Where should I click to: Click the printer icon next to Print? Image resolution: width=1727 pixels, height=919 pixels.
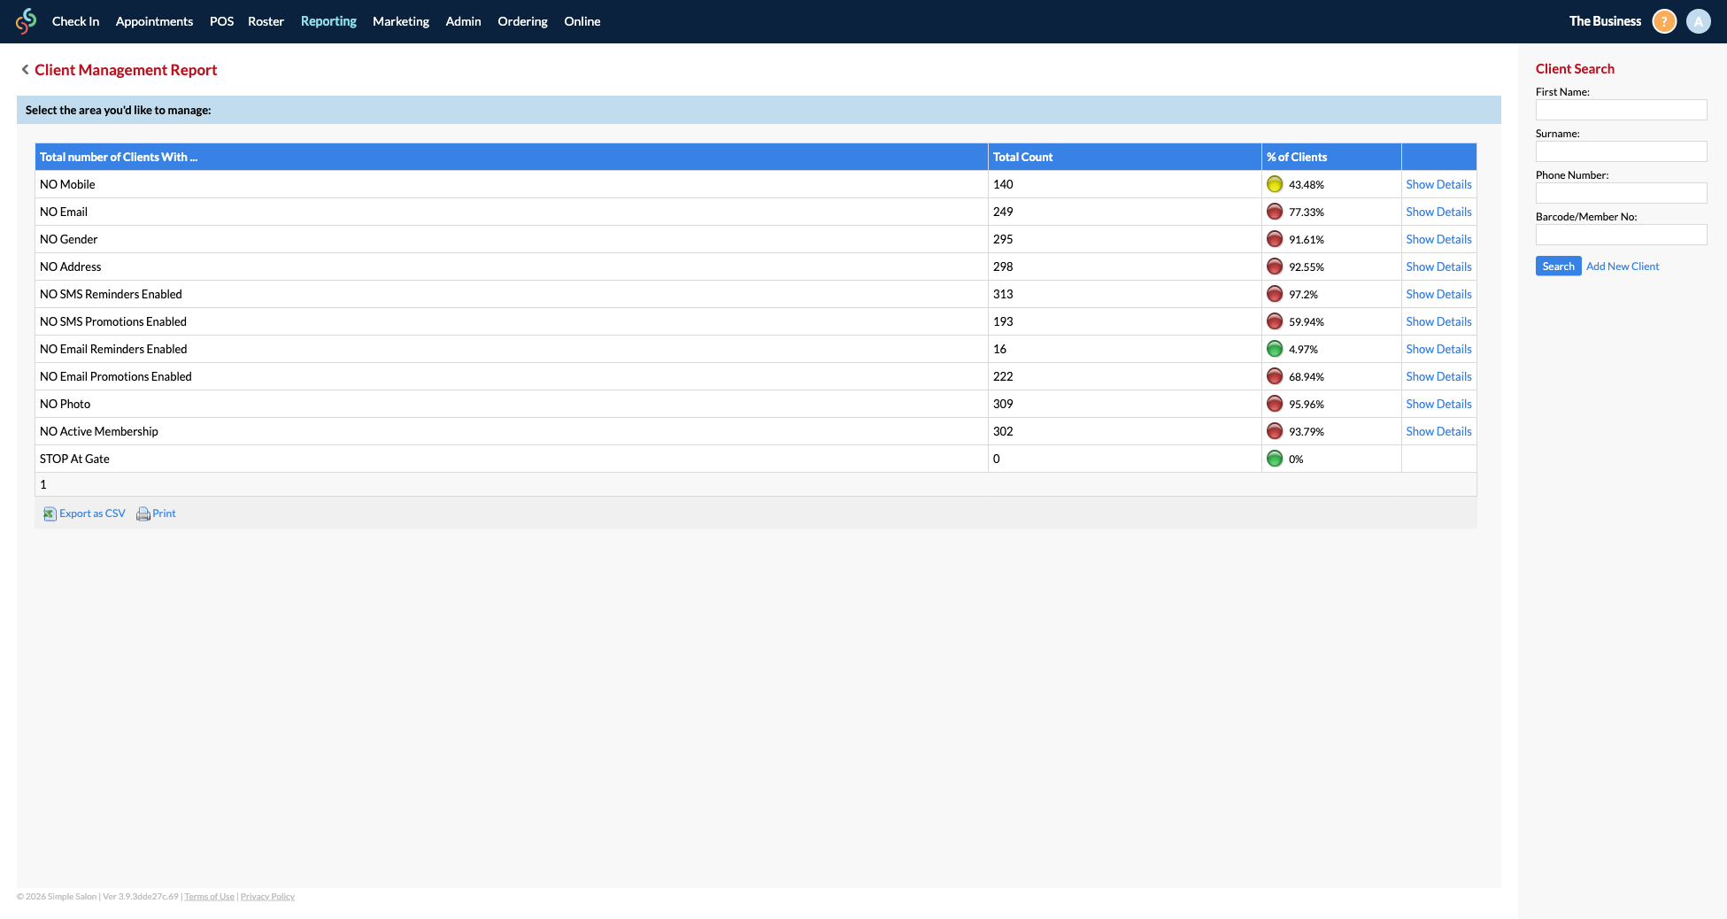[143, 514]
